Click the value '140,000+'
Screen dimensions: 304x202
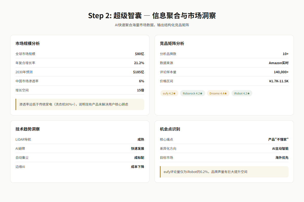[x=281, y=72]
